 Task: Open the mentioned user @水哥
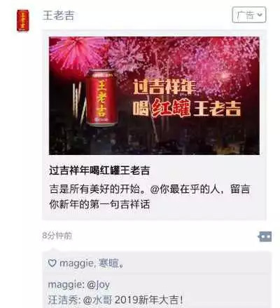(x=98, y=300)
